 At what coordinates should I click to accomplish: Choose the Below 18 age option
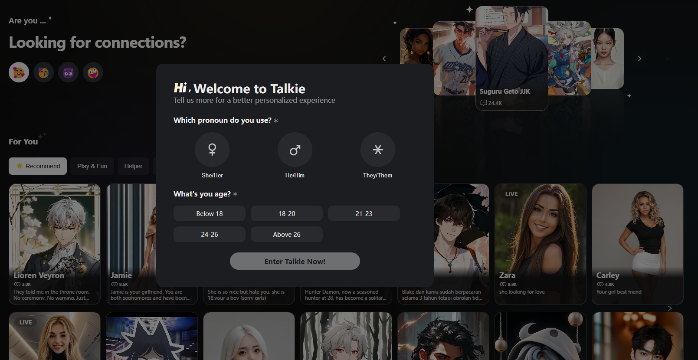(210, 213)
